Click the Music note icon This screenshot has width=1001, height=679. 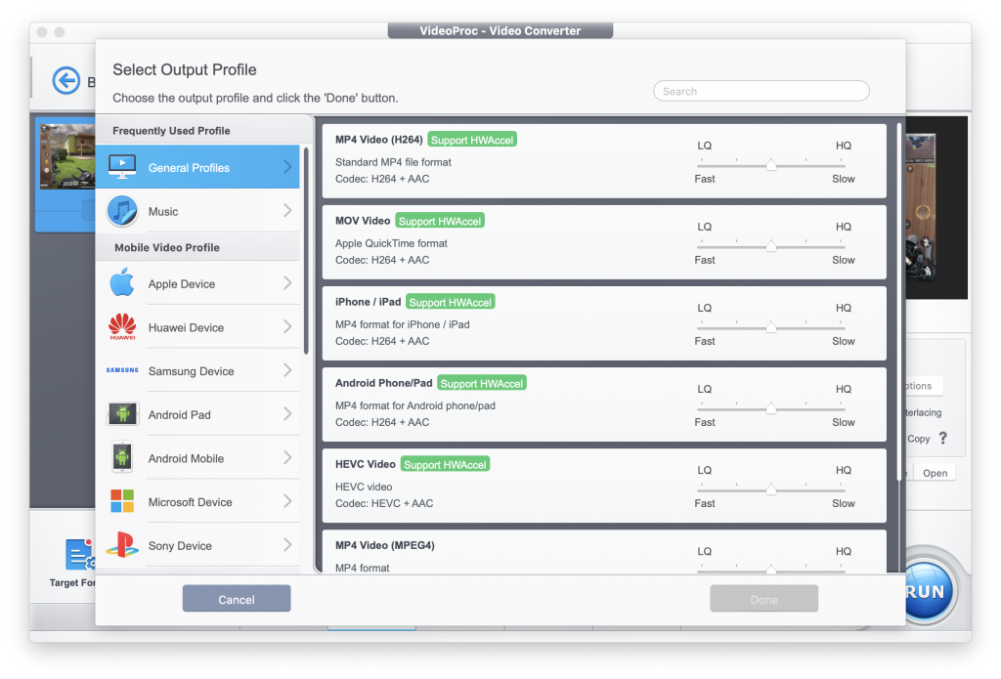pos(122,211)
